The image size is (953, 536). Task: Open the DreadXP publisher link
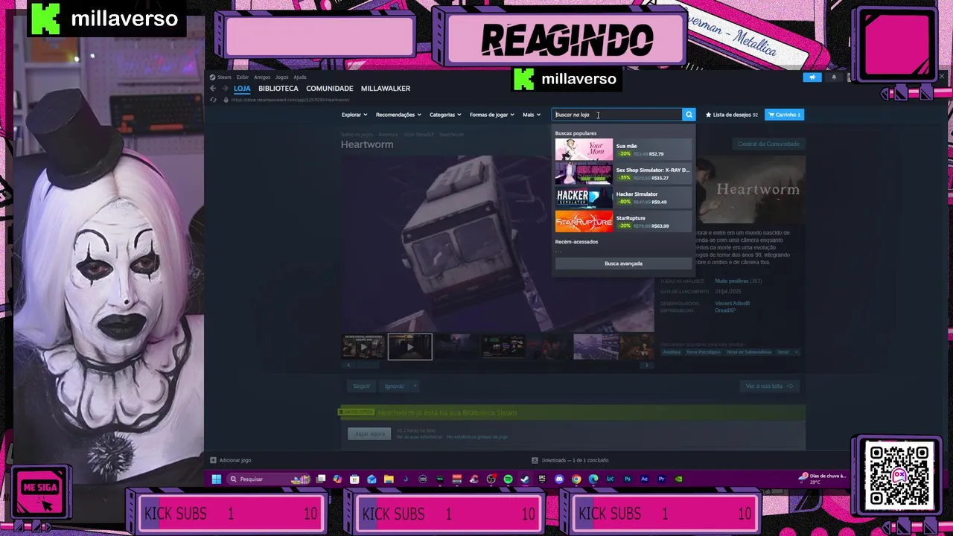coord(725,310)
